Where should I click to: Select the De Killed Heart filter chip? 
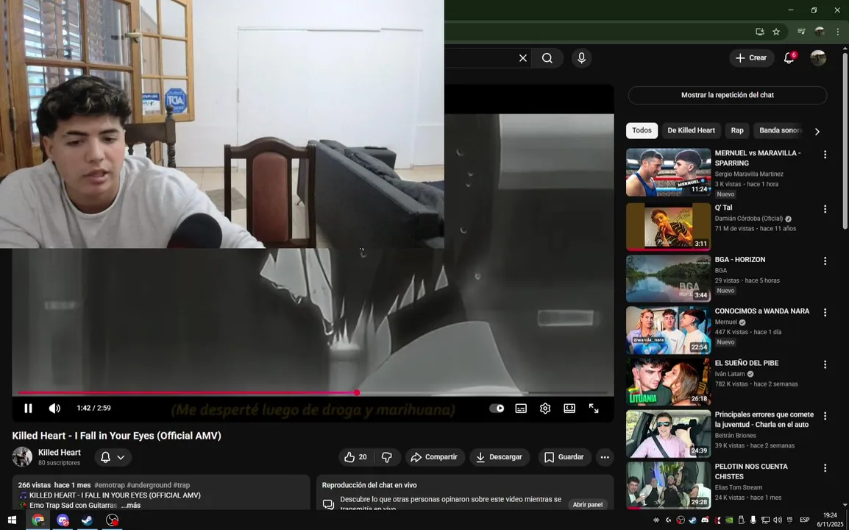tap(691, 130)
